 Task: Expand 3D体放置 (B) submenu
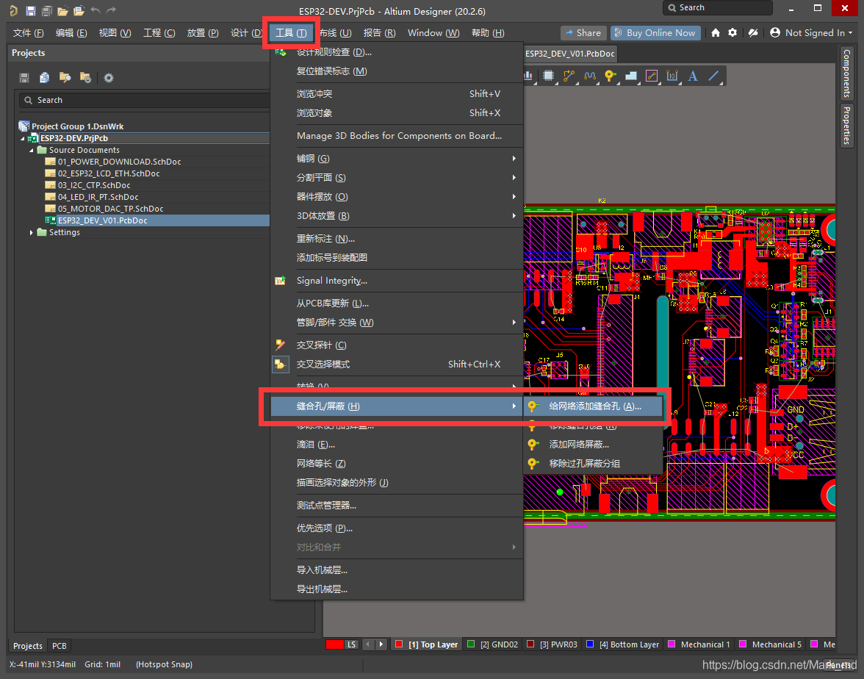point(396,216)
